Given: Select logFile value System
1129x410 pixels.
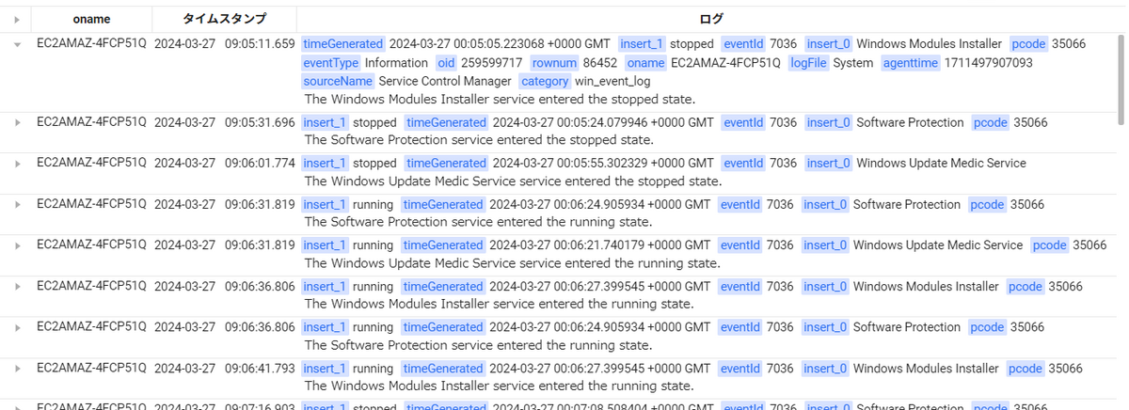Looking at the screenshot, I should pos(853,63).
